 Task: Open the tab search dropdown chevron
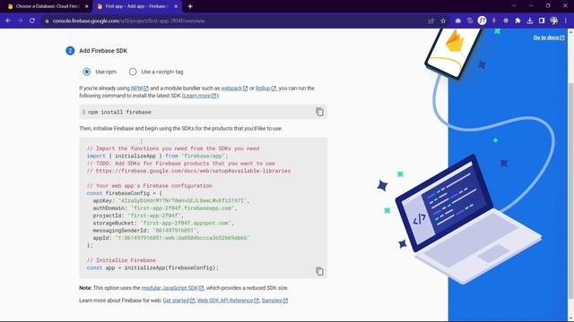point(514,6)
